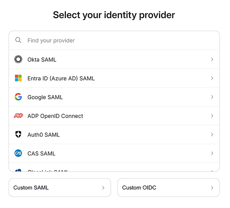This screenshot has height=208, width=230.
Task: Click chevron next to ADP OpenID Connect
Action: (212, 116)
